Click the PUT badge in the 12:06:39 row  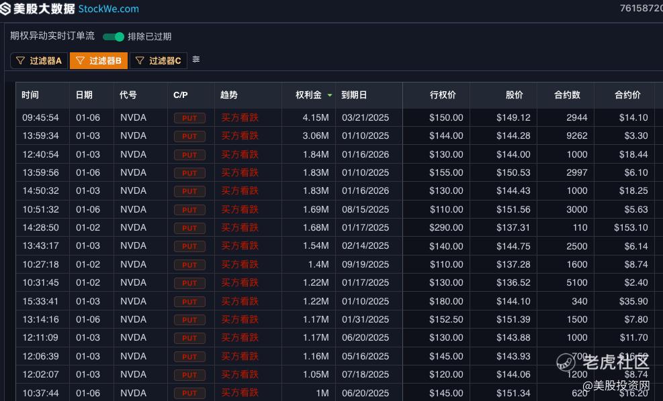pyautogui.click(x=189, y=357)
